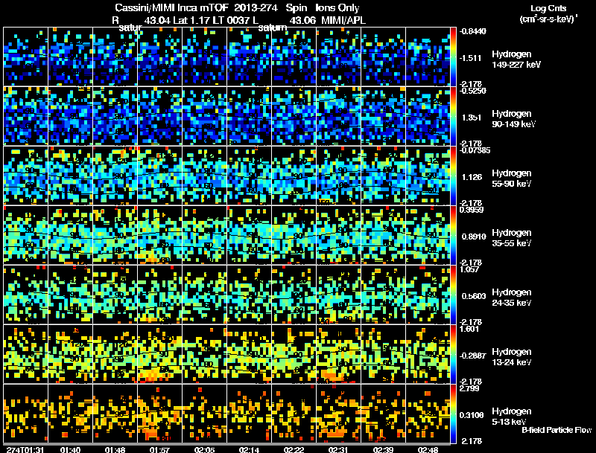
Task: Click the date '2013-274' in the title
Action: 256,7
